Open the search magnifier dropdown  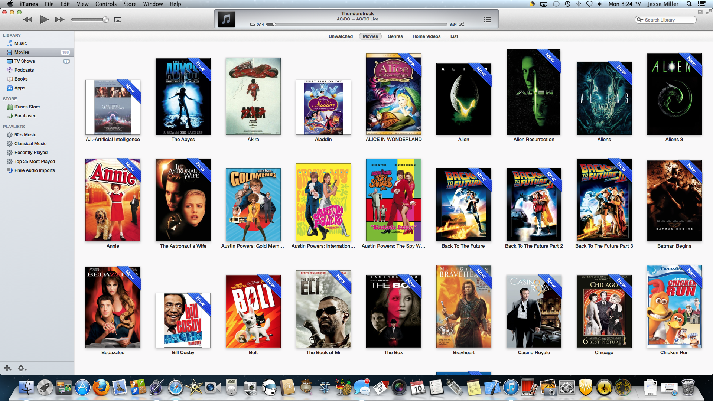pyautogui.click(x=639, y=20)
